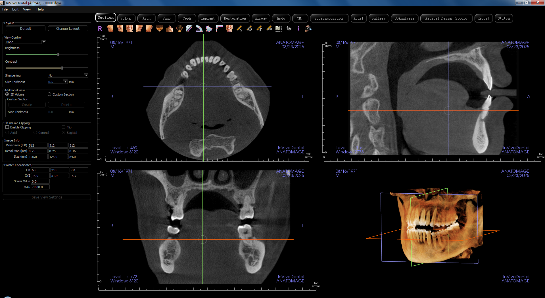This screenshot has height=298, width=545.
Task: Open the capture-to-gallery camera tool
Action: [308, 29]
